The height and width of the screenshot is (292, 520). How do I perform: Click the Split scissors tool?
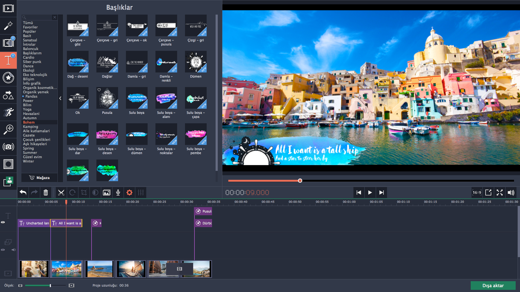pos(61,193)
